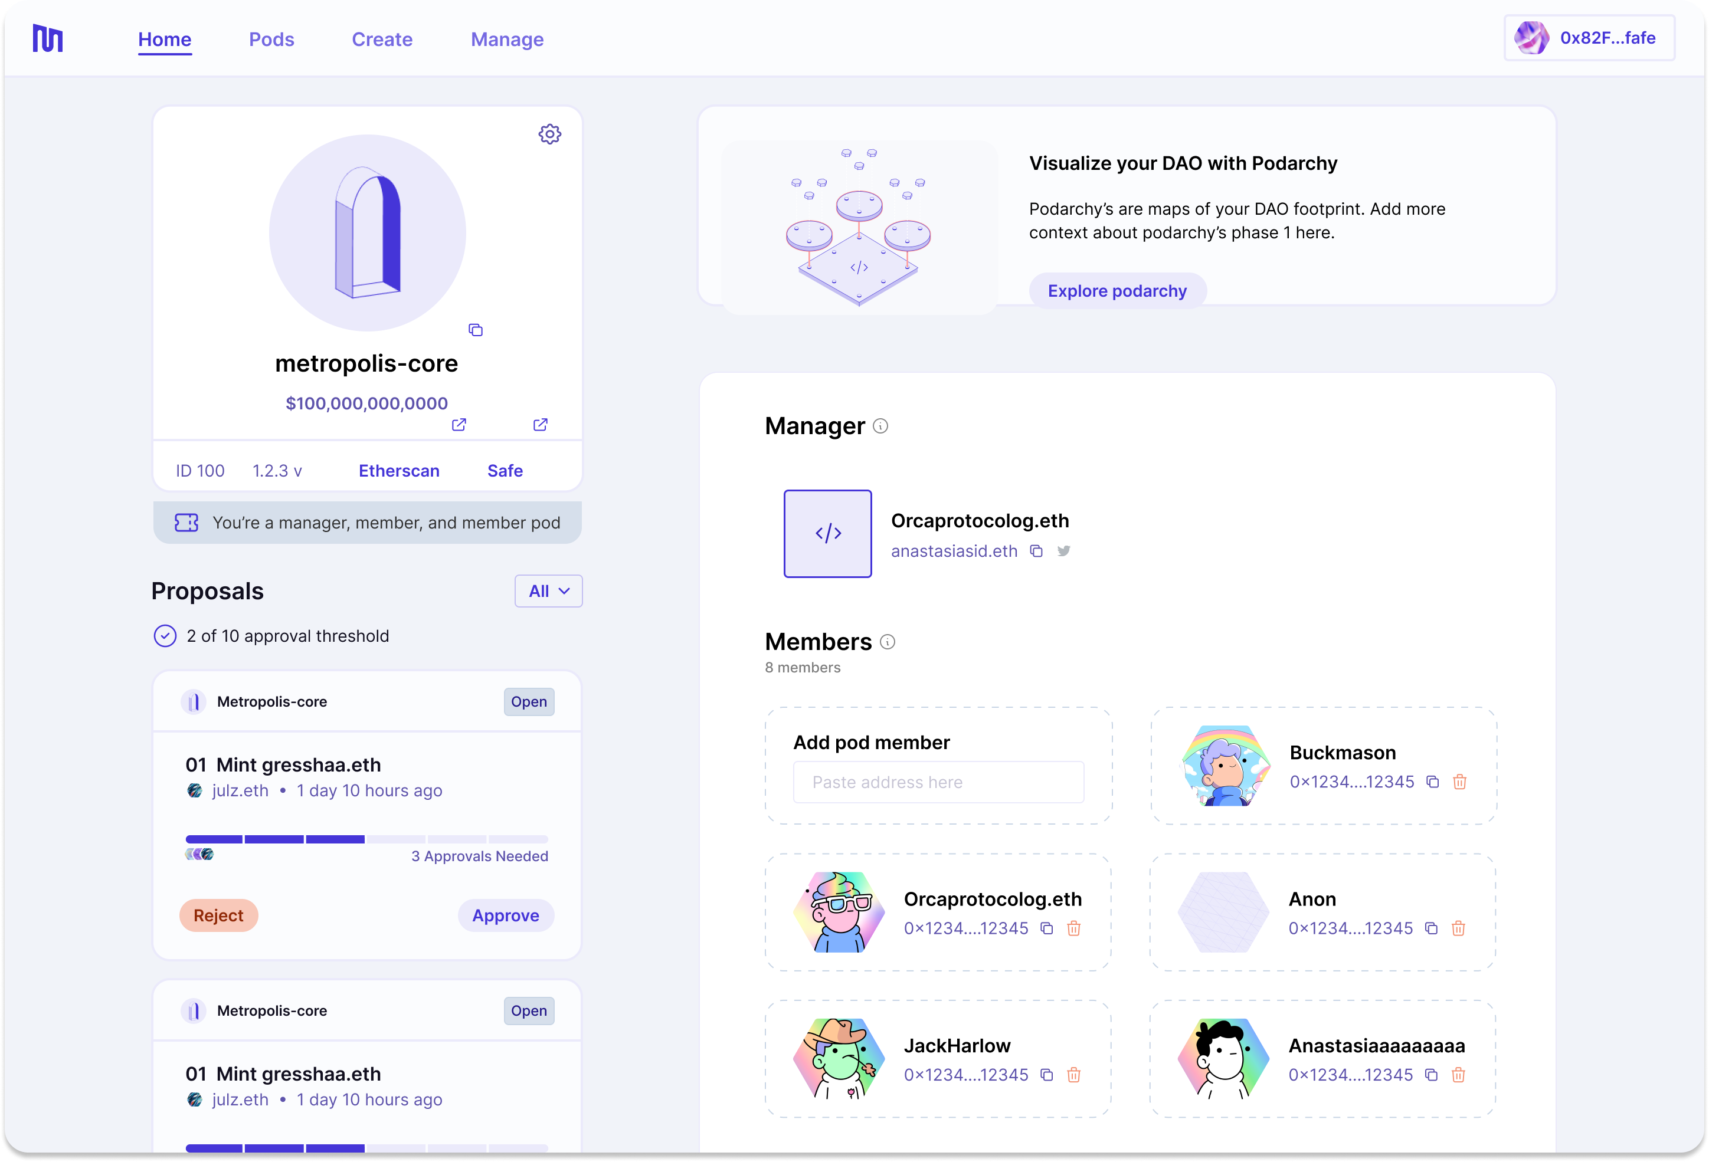Click the approvals progress bar
The width and height of the screenshot is (1709, 1162).
[x=367, y=839]
